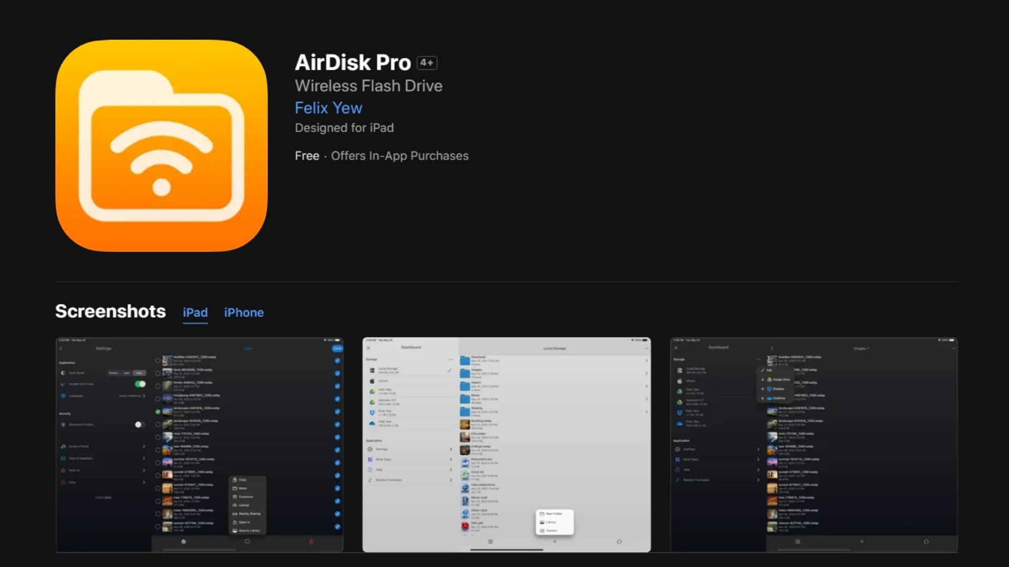Open the dark Settings screenshot thumbnail
The height and width of the screenshot is (567, 1009).
tap(200, 444)
